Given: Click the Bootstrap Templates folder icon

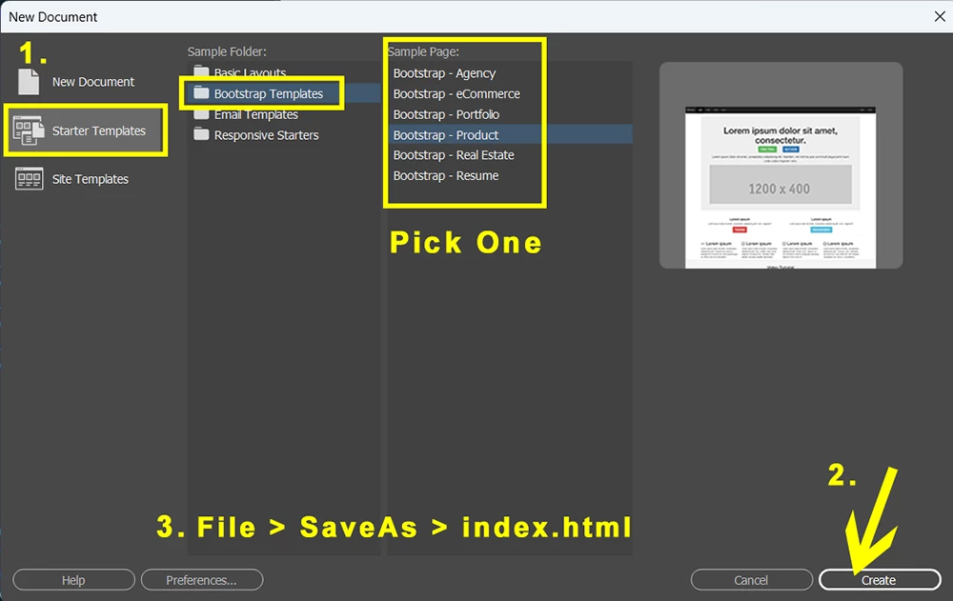Looking at the screenshot, I should [x=201, y=93].
